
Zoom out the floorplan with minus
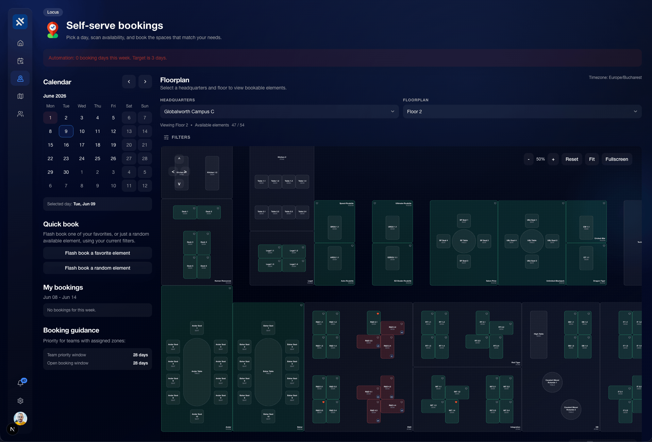pyautogui.click(x=529, y=159)
